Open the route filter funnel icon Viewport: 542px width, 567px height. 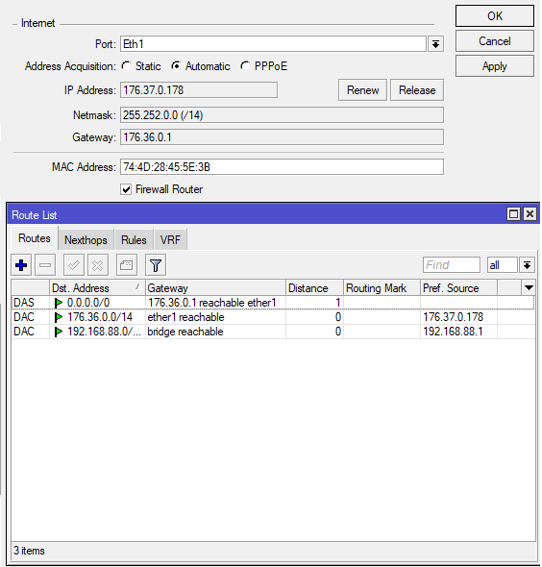pos(156,265)
